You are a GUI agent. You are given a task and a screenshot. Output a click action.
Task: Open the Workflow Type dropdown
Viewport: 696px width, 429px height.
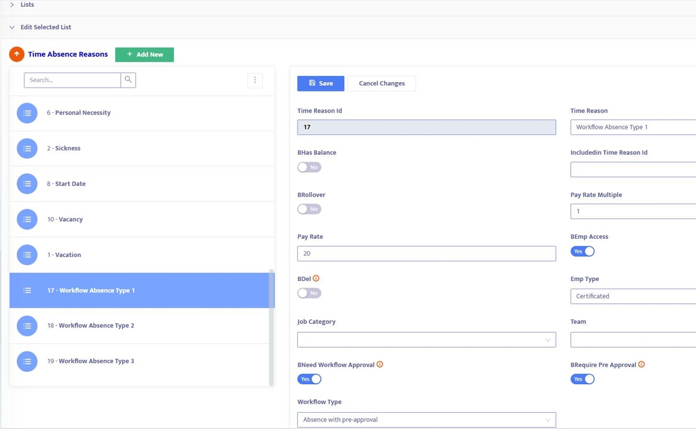426,420
